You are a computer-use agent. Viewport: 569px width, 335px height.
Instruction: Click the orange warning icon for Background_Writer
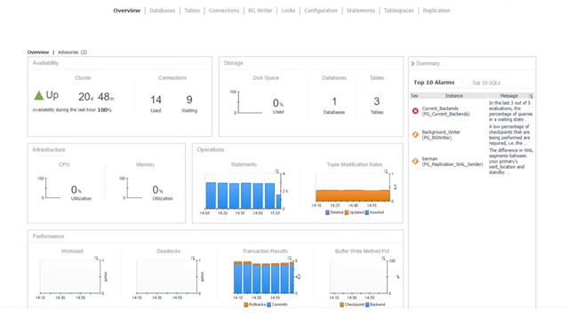(x=415, y=134)
